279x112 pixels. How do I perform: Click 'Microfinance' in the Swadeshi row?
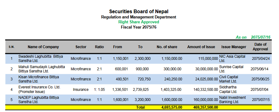pos(81,59)
